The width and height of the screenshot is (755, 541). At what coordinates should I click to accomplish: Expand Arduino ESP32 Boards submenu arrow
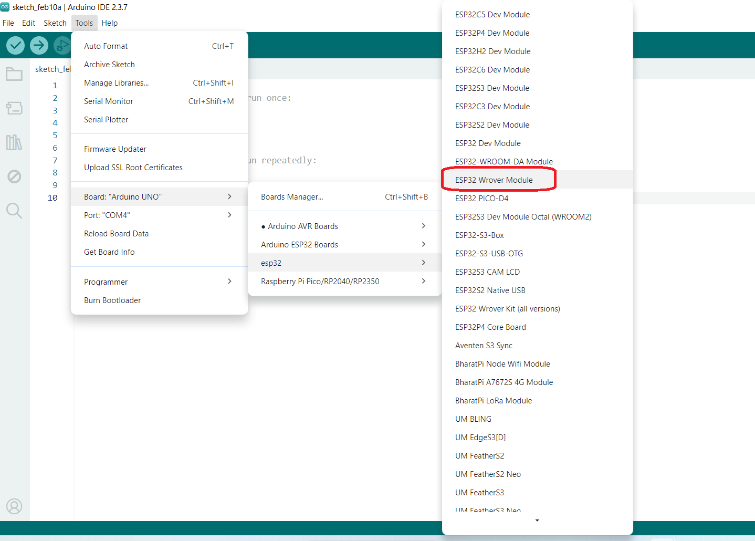coord(424,244)
